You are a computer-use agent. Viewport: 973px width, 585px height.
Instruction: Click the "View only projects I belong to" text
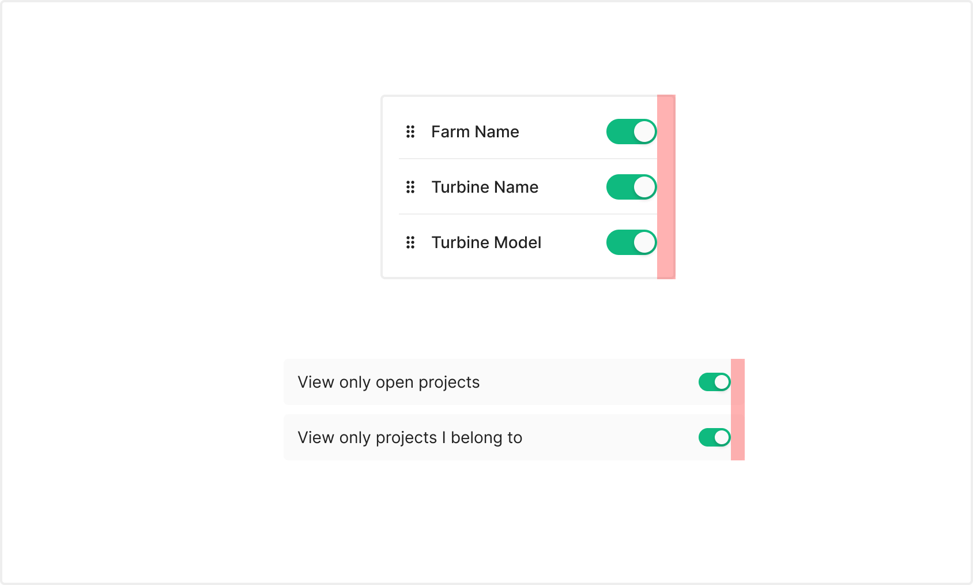click(410, 438)
